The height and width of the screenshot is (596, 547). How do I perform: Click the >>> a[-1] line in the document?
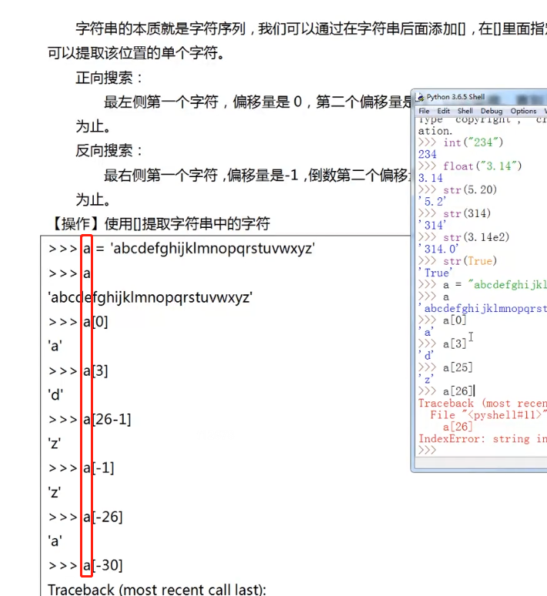(x=82, y=468)
